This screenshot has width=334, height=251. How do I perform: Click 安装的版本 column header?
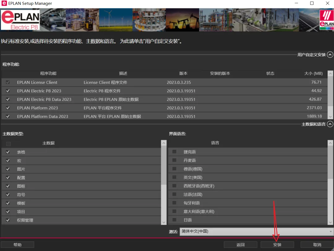click(220, 73)
